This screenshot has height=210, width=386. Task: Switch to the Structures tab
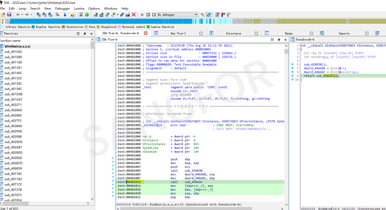pos(233,33)
